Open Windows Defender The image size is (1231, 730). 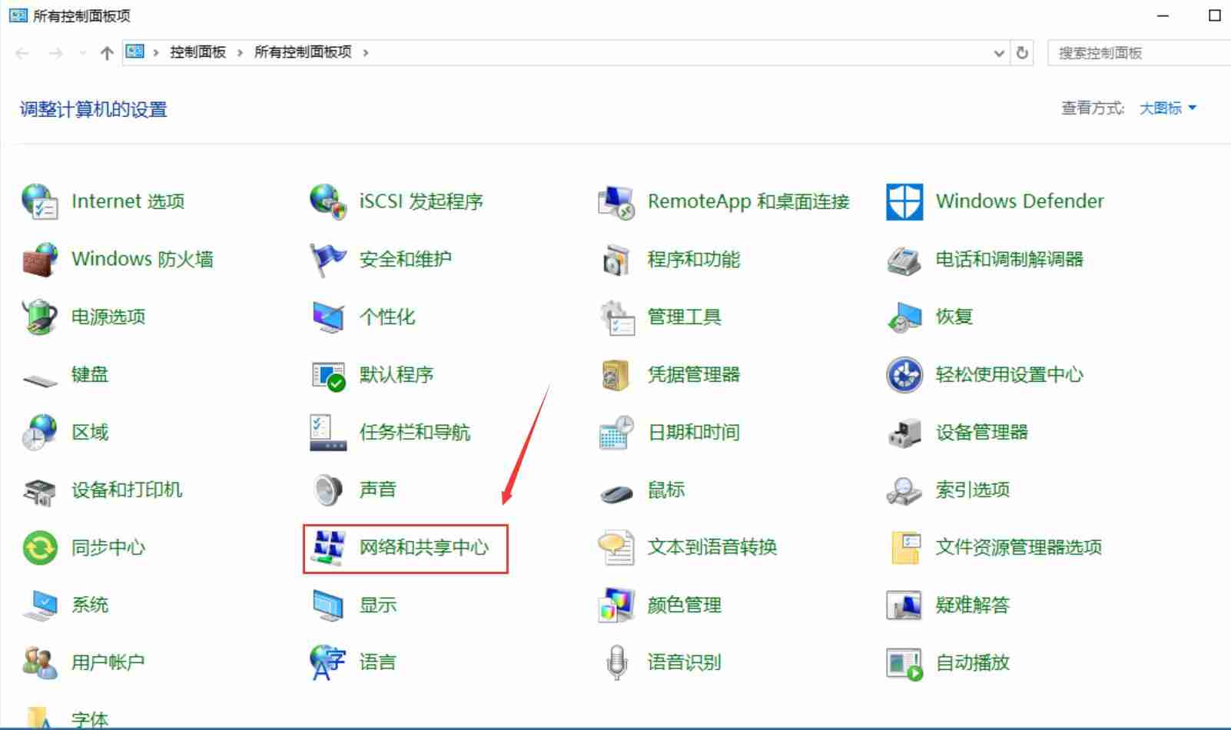(1019, 201)
